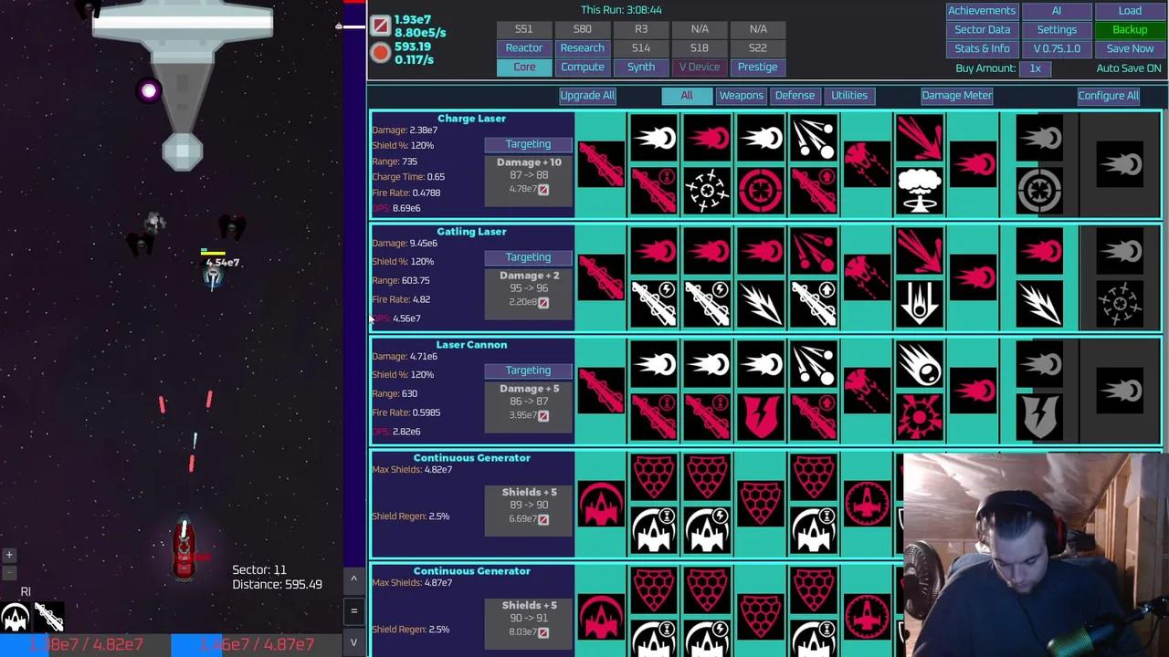Click the down caret button beside the game view
The width and height of the screenshot is (1169, 657).
pos(353,642)
